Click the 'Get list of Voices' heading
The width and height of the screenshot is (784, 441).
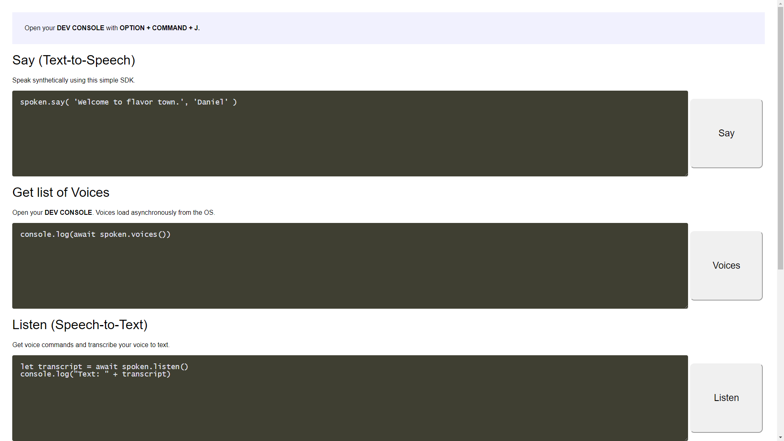[x=60, y=192]
